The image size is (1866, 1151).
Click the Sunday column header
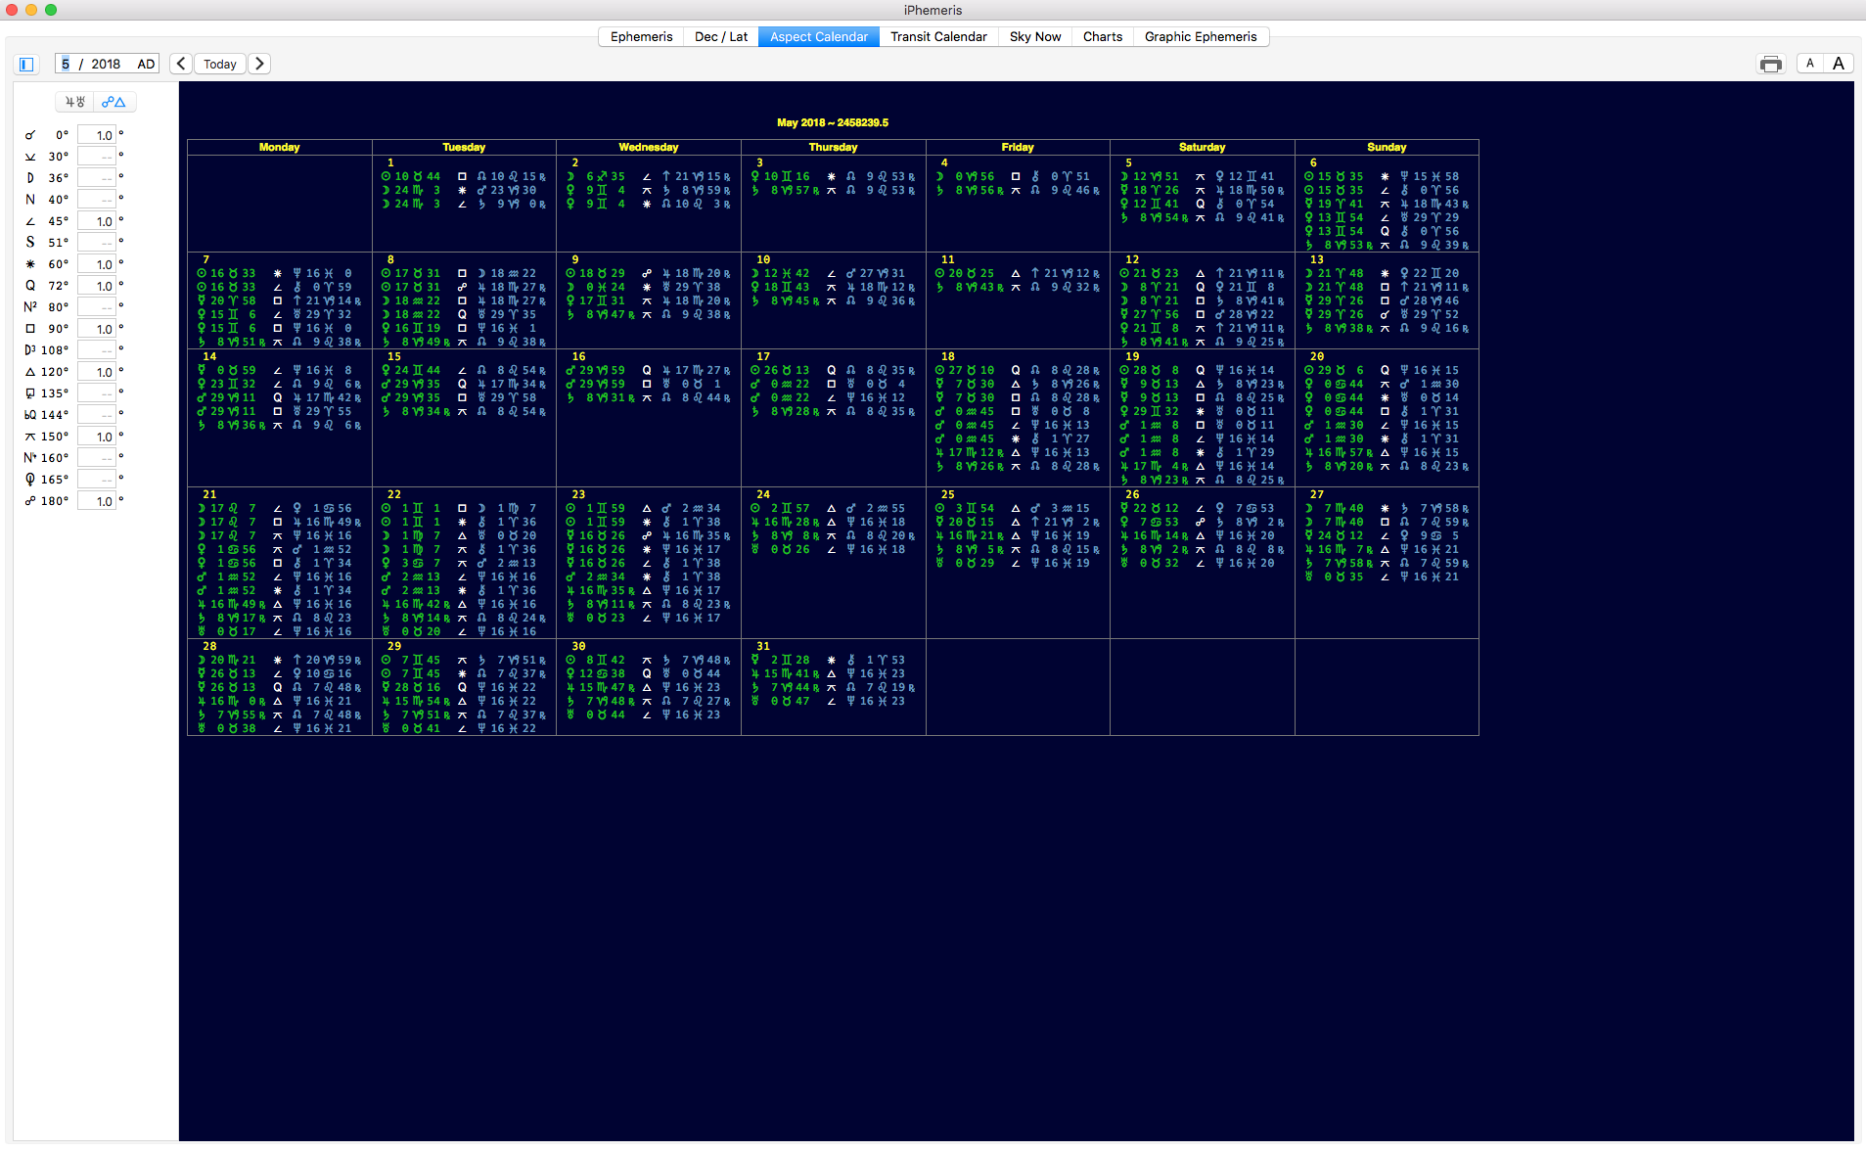click(1387, 147)
